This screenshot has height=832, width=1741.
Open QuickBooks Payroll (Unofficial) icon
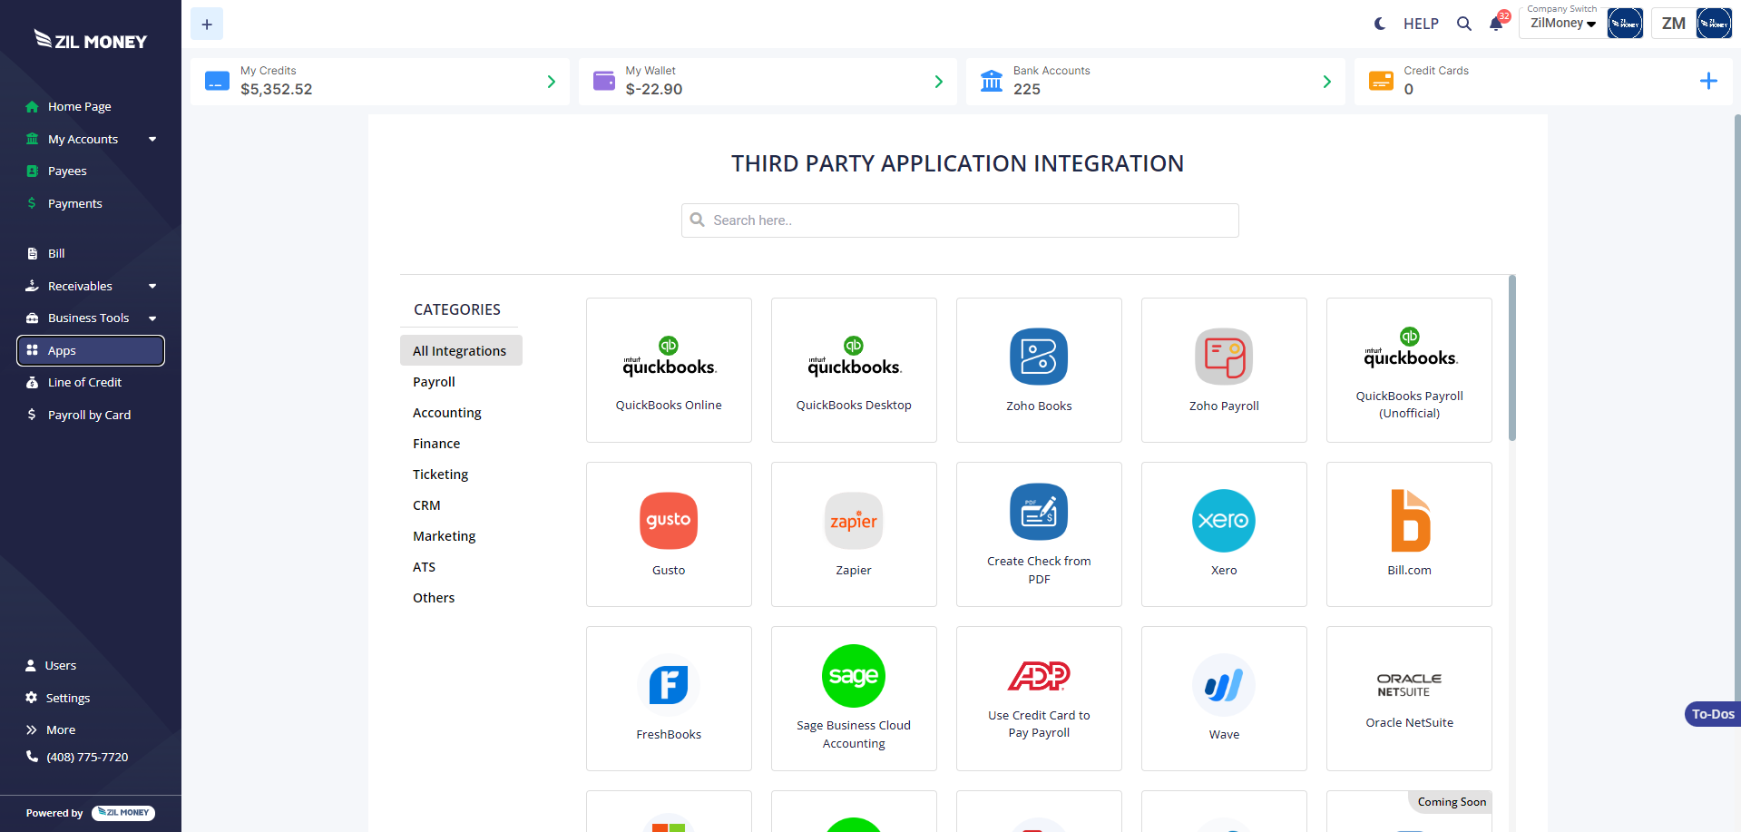click(1409, 347)
